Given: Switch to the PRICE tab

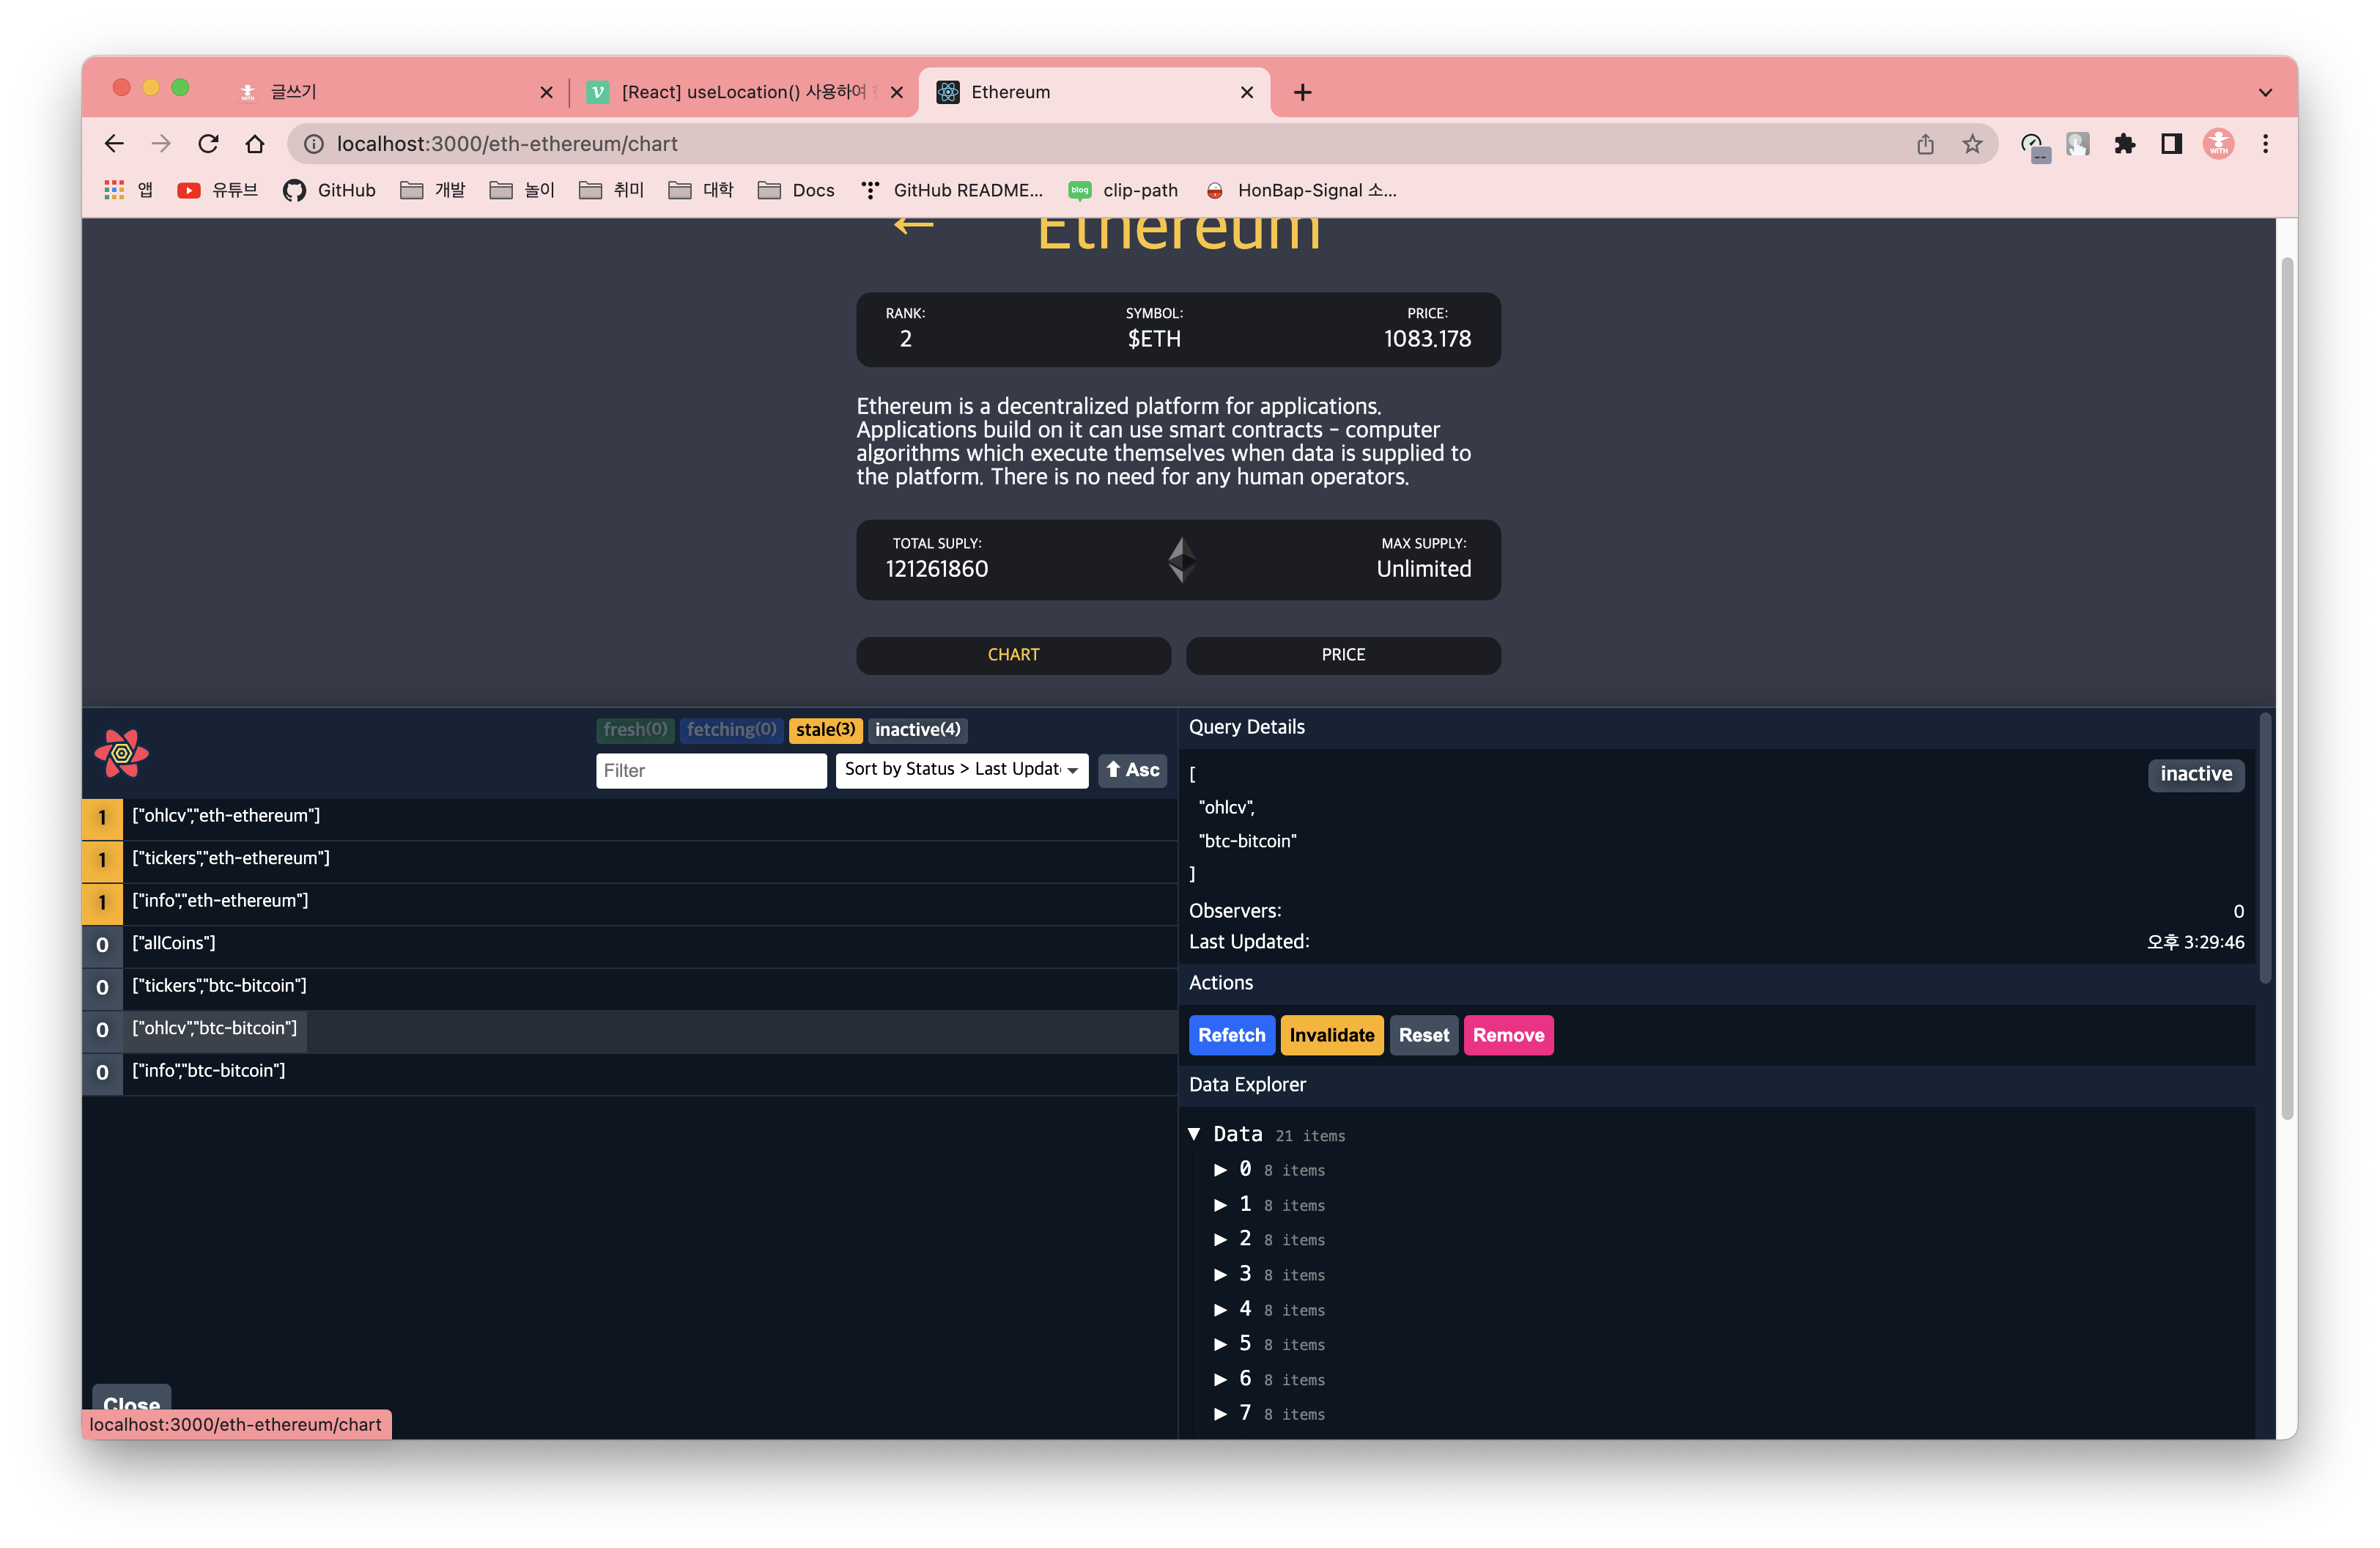Looking at the screenshot, I should click(1342, 655).
